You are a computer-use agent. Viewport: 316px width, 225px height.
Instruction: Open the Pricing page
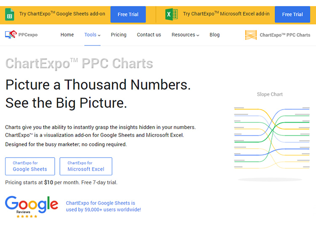[118, 35]
